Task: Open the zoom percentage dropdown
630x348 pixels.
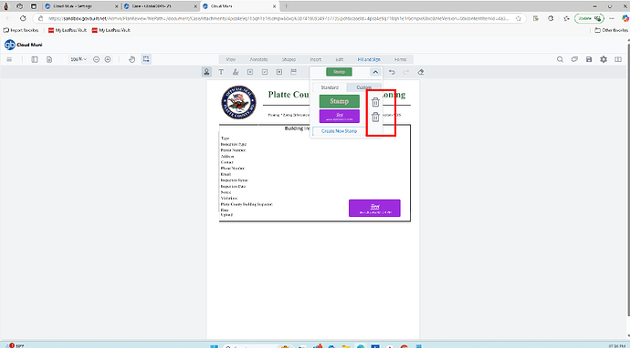Action: coord(79,59)
